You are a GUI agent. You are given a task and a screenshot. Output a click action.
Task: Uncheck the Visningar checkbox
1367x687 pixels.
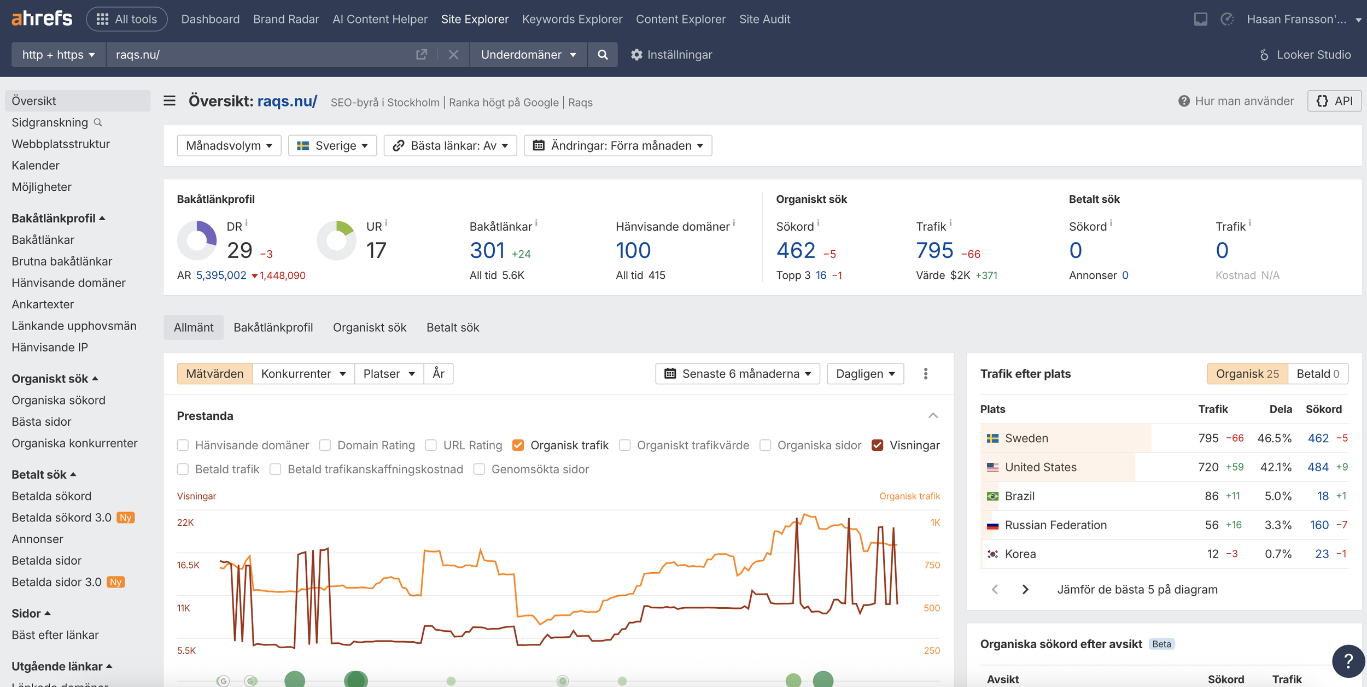click(x=878, y=445)
